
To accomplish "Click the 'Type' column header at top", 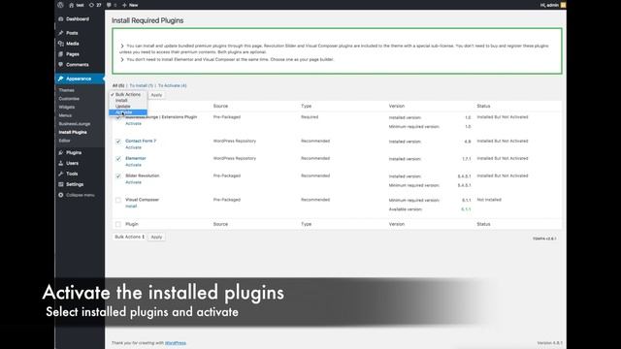I will coord(307,106).
